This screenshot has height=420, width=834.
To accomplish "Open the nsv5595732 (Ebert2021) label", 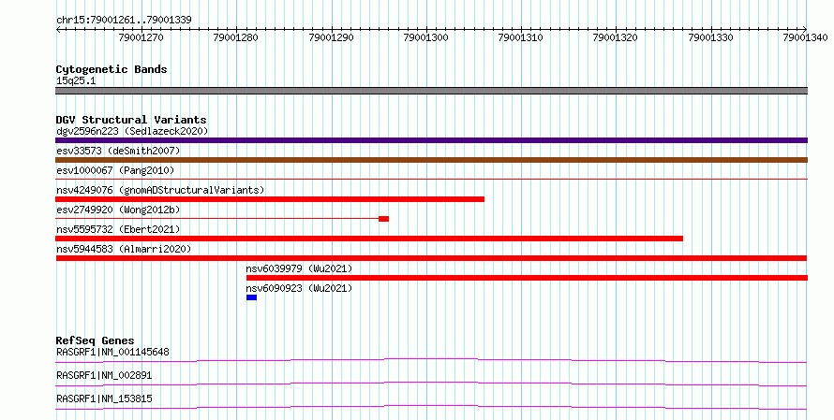I will tap(118, 229).
